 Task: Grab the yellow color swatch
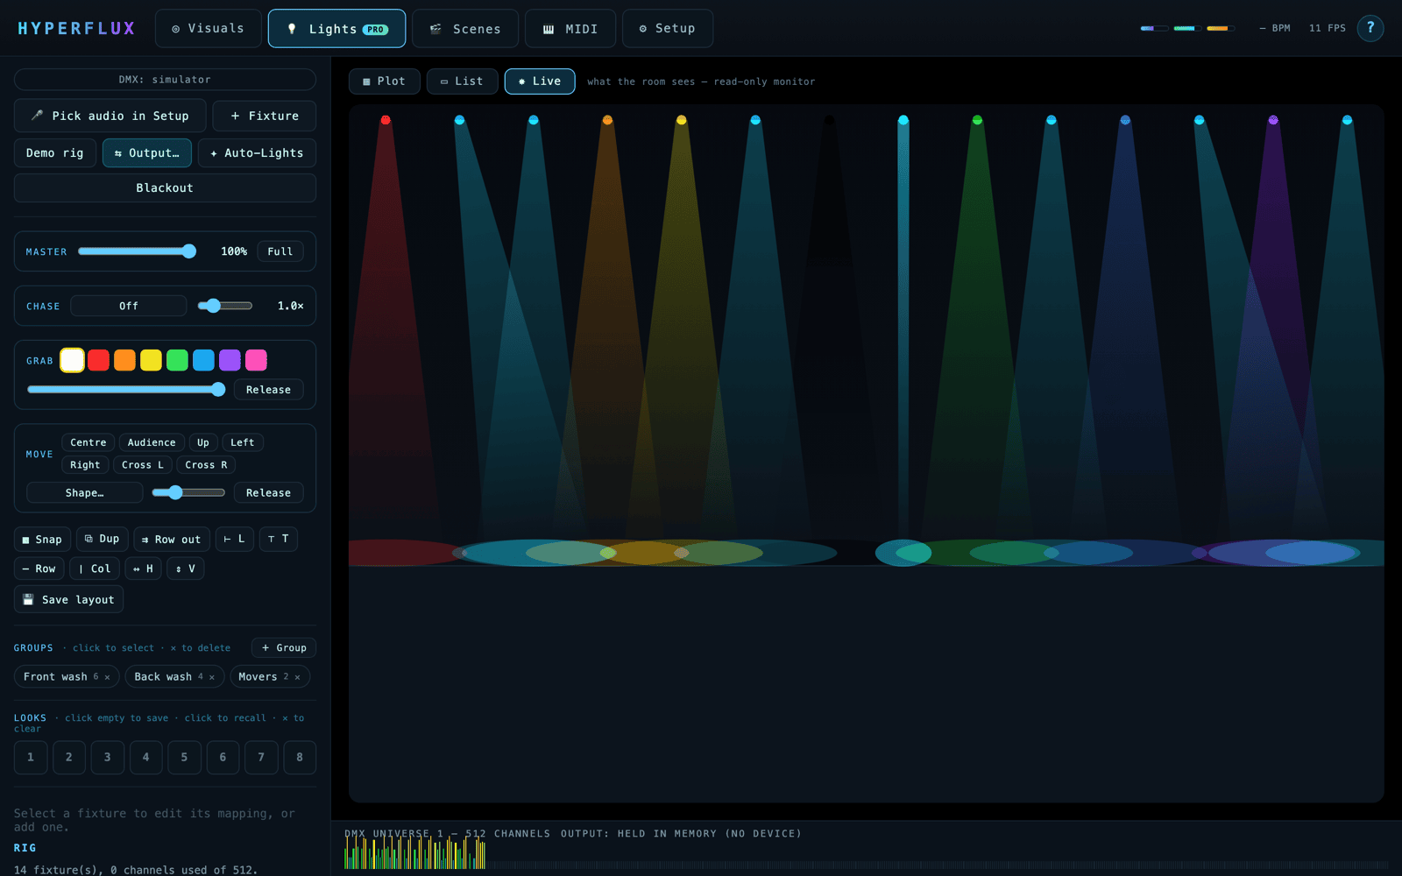point(152,360)
